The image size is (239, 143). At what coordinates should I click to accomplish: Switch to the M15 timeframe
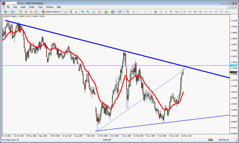[195, 12]
